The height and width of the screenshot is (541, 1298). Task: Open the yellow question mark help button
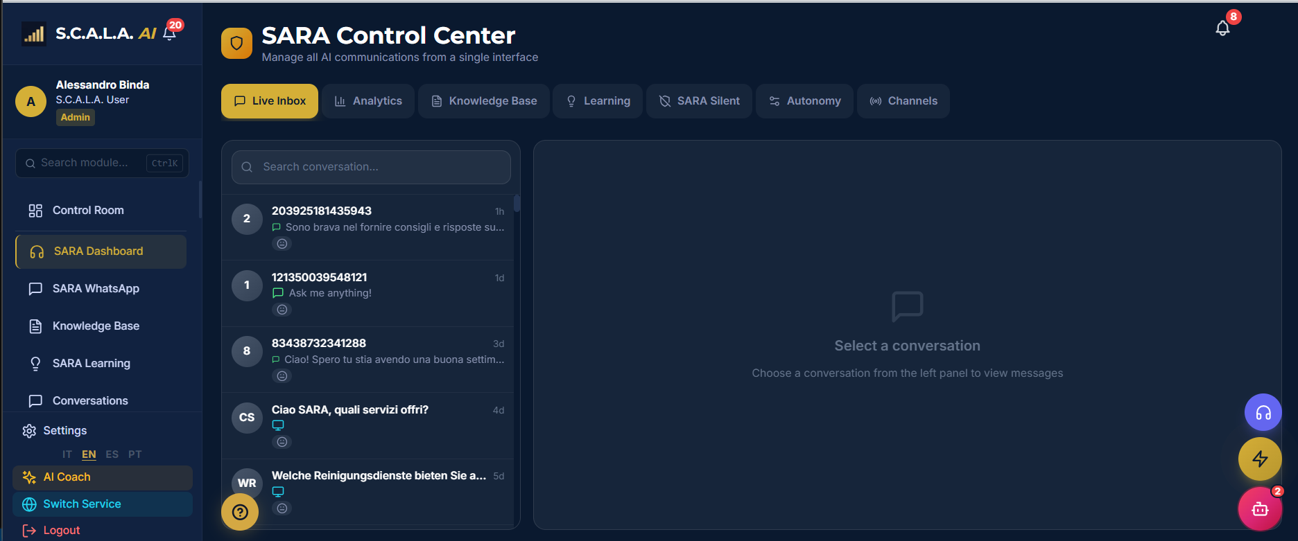240,512
